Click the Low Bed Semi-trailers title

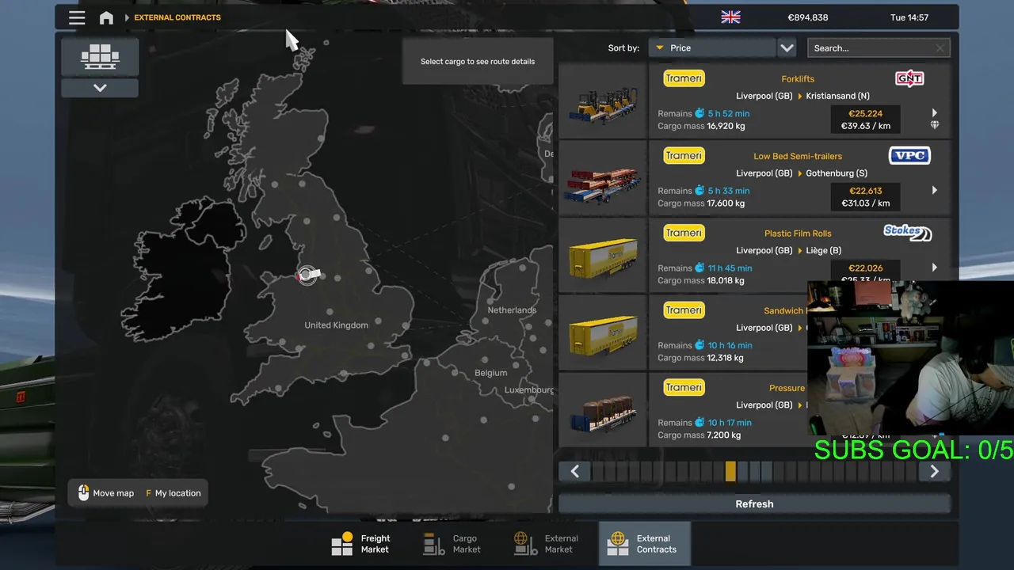[x=798, y=156]
